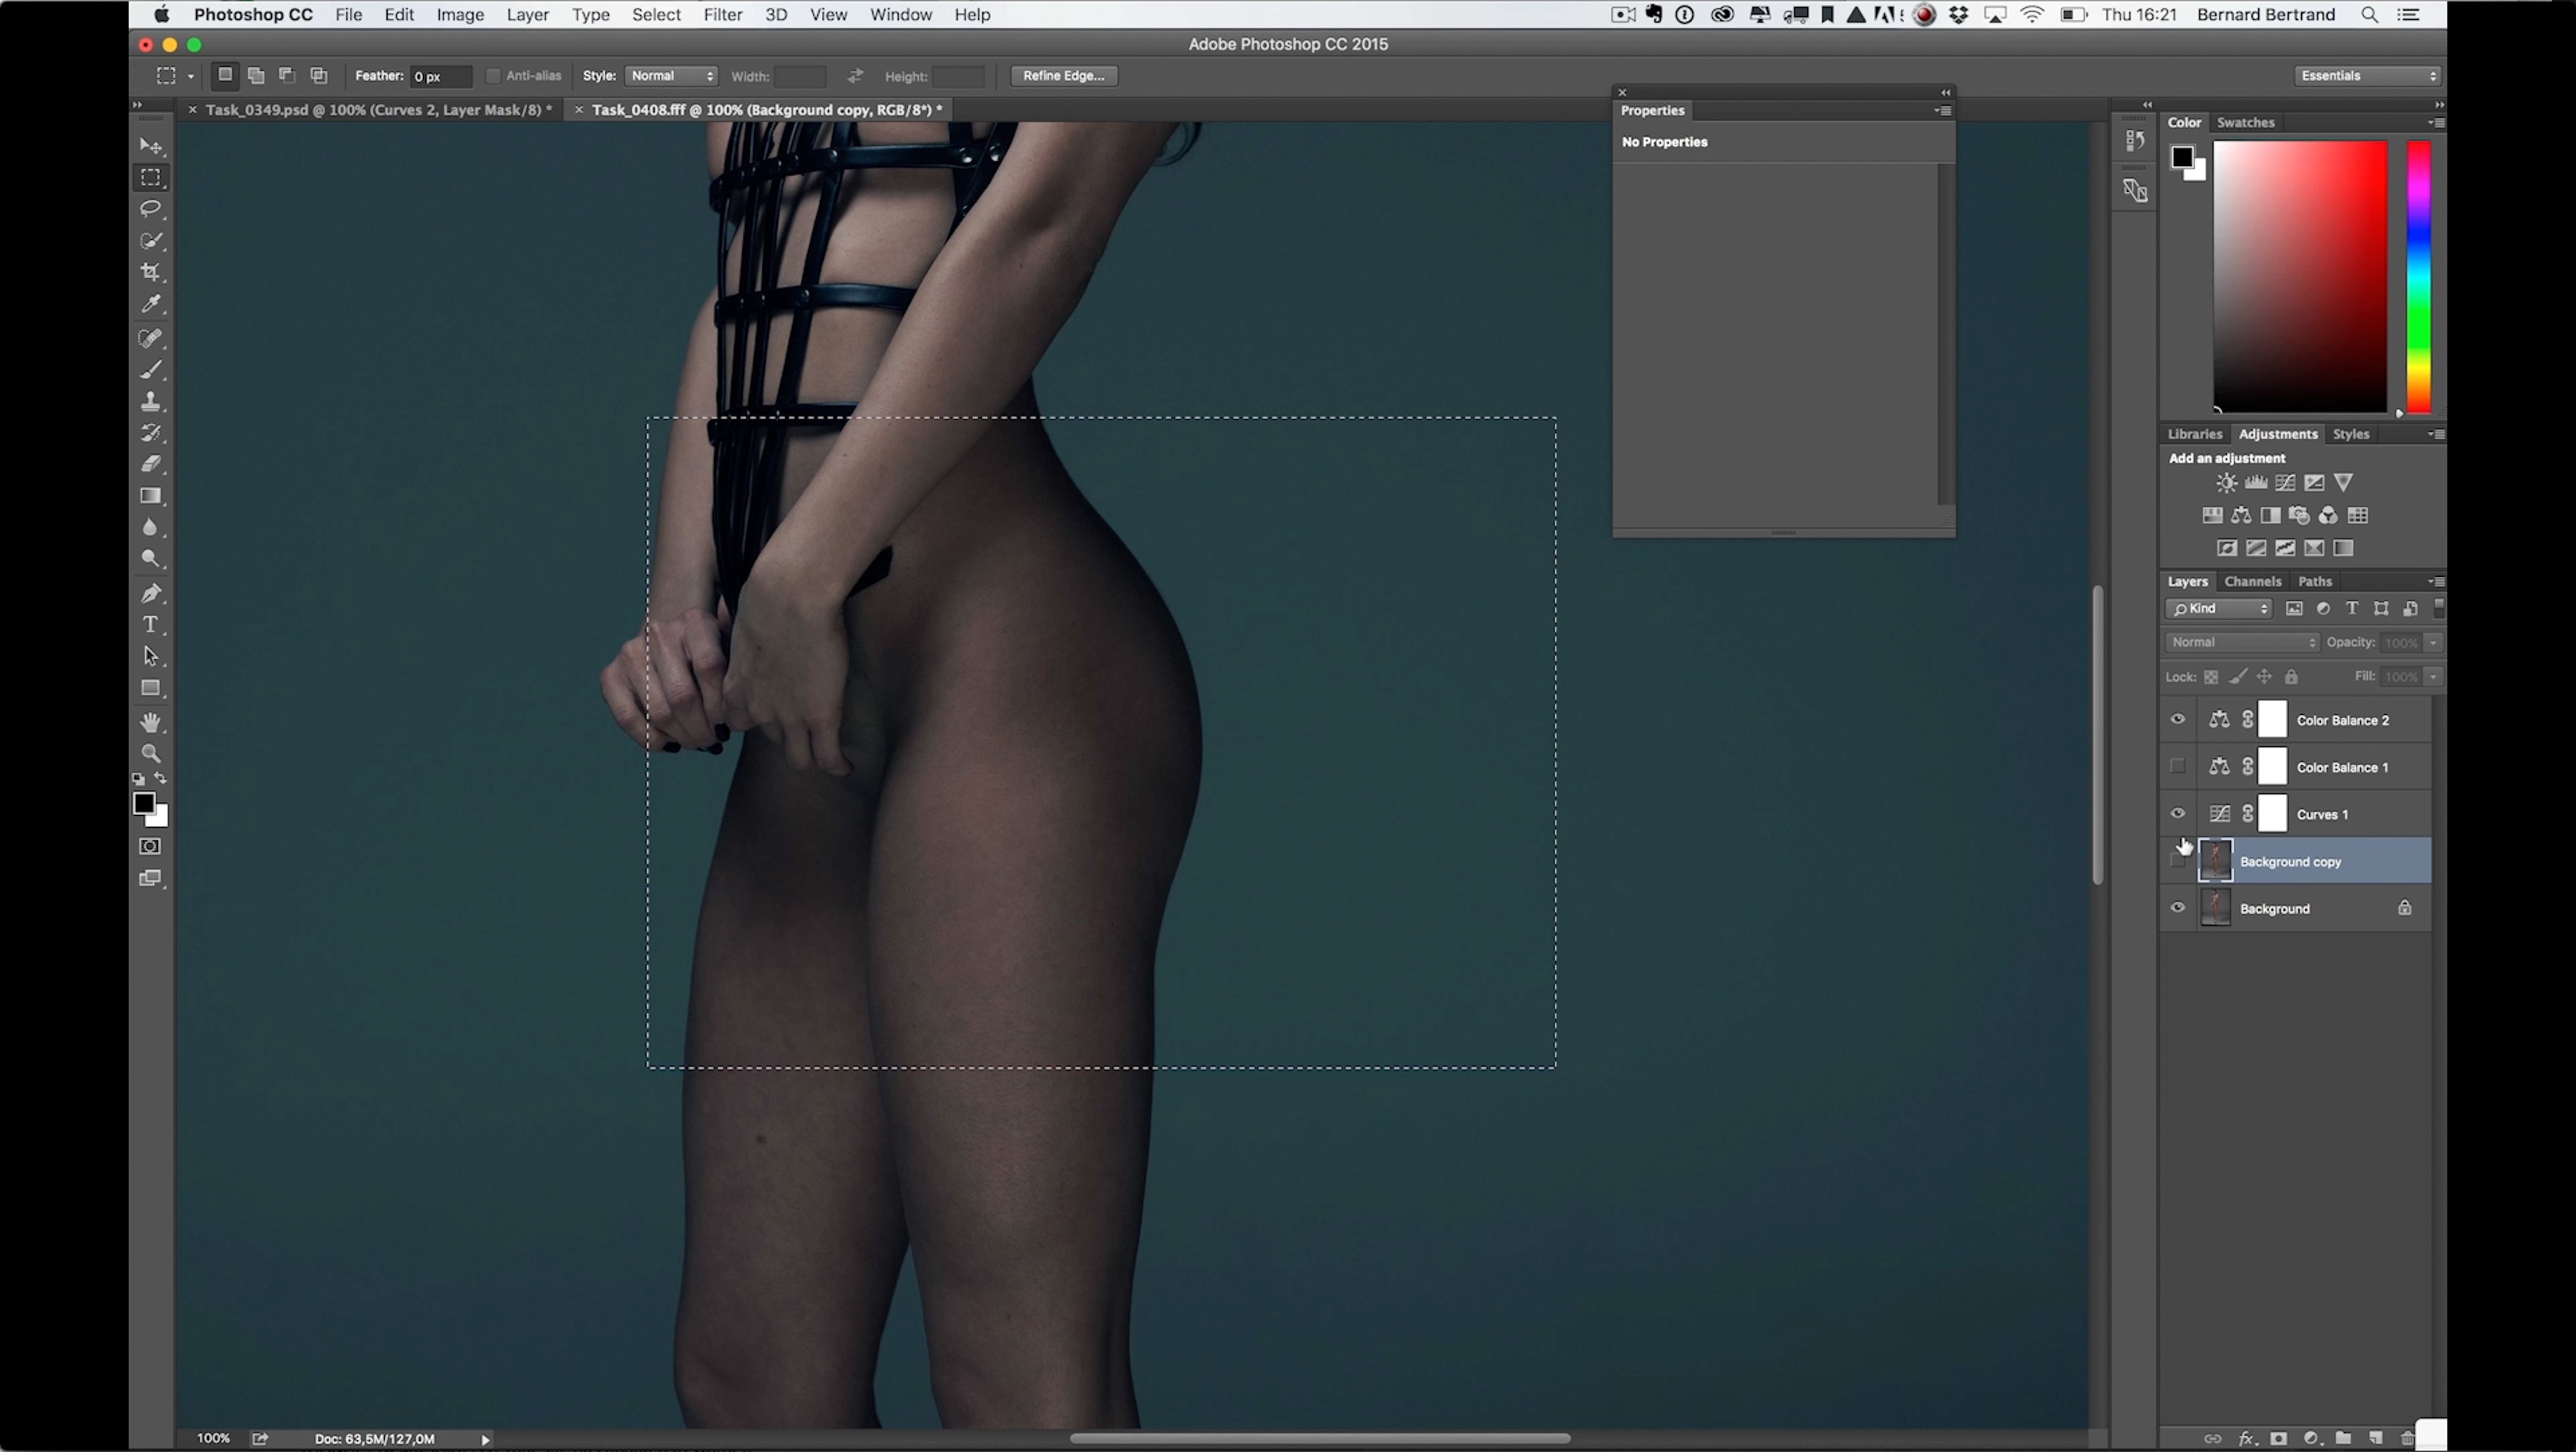The width and height of the screenshot is (2576, 1452).
Task: Open the layer Fill dropdown arrow
Action: [2433, 677]
